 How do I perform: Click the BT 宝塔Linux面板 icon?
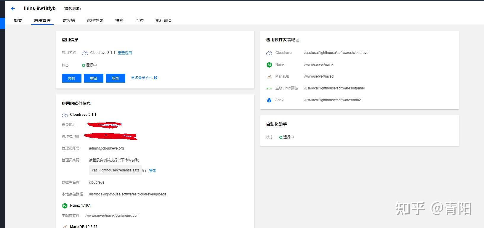click(269, 89)
